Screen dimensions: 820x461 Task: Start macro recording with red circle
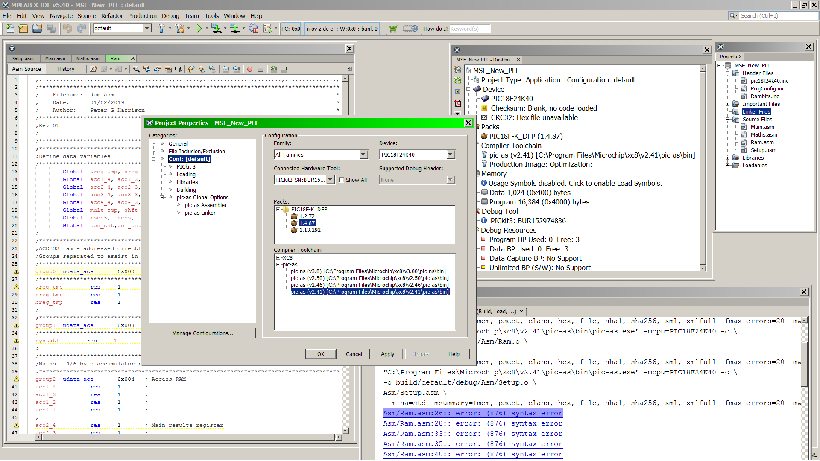click(x=250, y=69)
